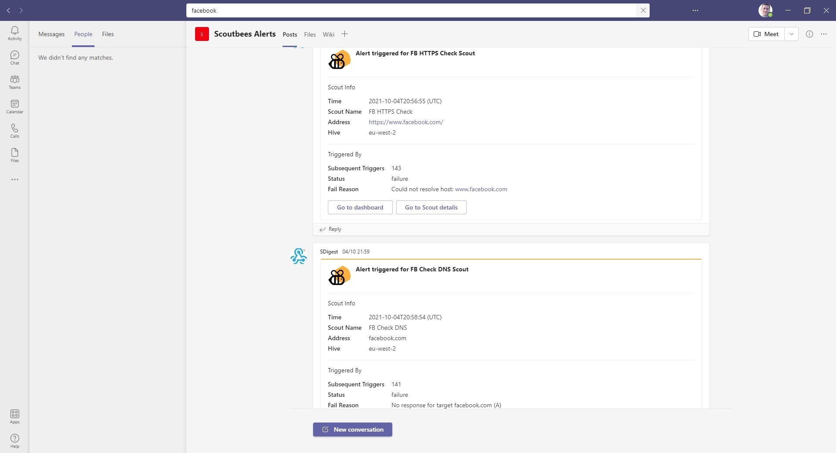Viewport: 836px width, 453px height.
Task: Click SDigest sender name
Action: (x=329, y=252)
